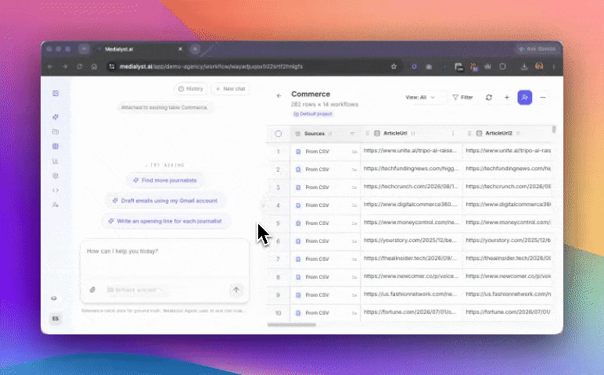Click the Filter button
The width and height of the screenshot is (604, 375).
462,98
